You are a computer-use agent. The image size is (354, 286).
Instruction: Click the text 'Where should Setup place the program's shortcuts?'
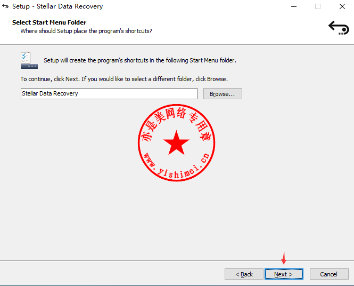pos(86,31)
